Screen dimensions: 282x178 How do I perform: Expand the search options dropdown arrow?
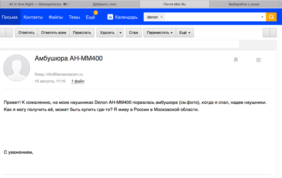coord(262,17)
